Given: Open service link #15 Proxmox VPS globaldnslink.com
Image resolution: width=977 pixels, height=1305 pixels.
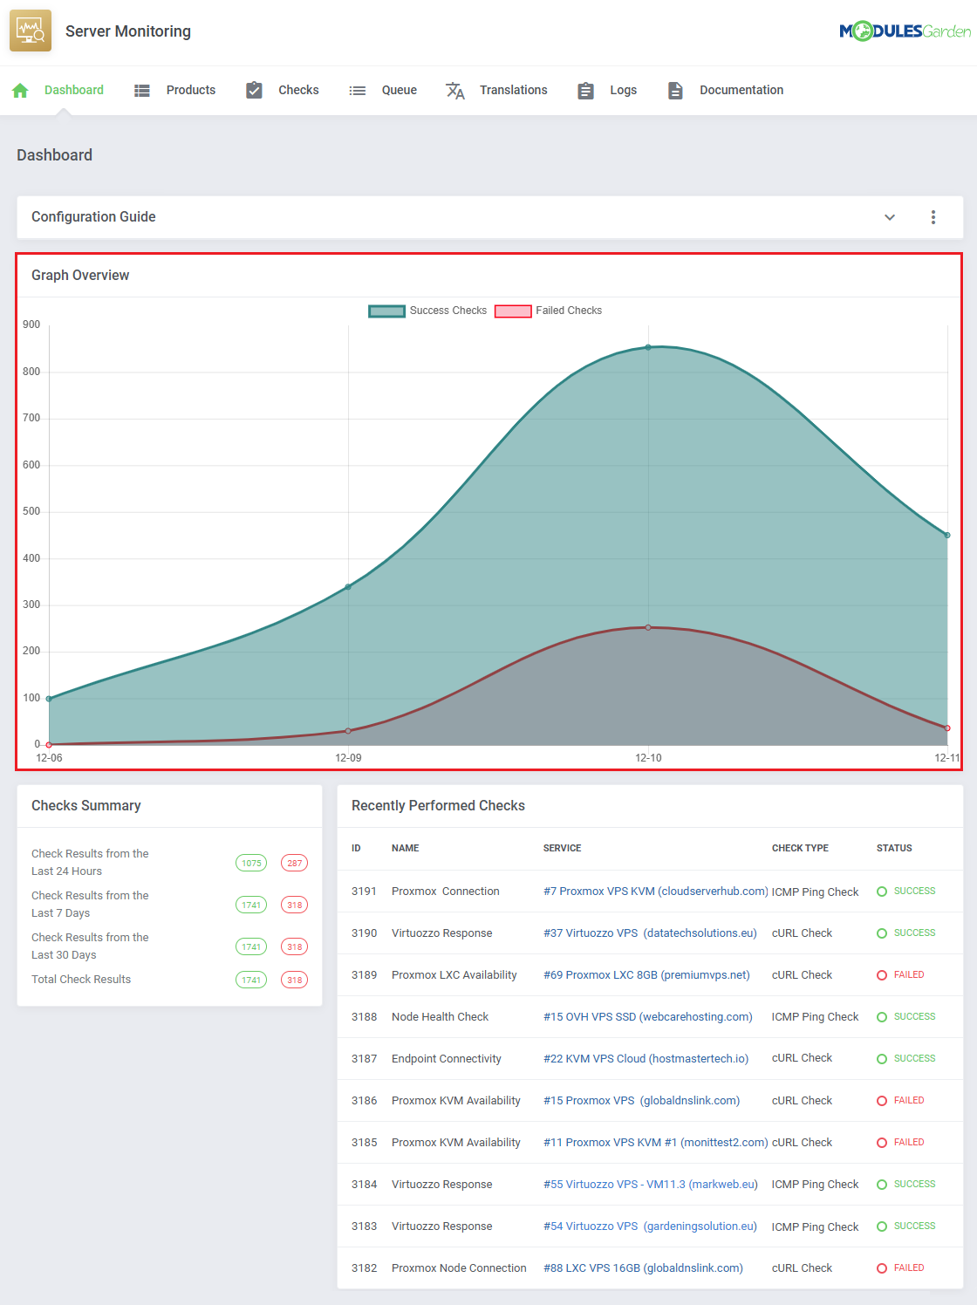Looking at the screenshot, I should (641, 1101).
